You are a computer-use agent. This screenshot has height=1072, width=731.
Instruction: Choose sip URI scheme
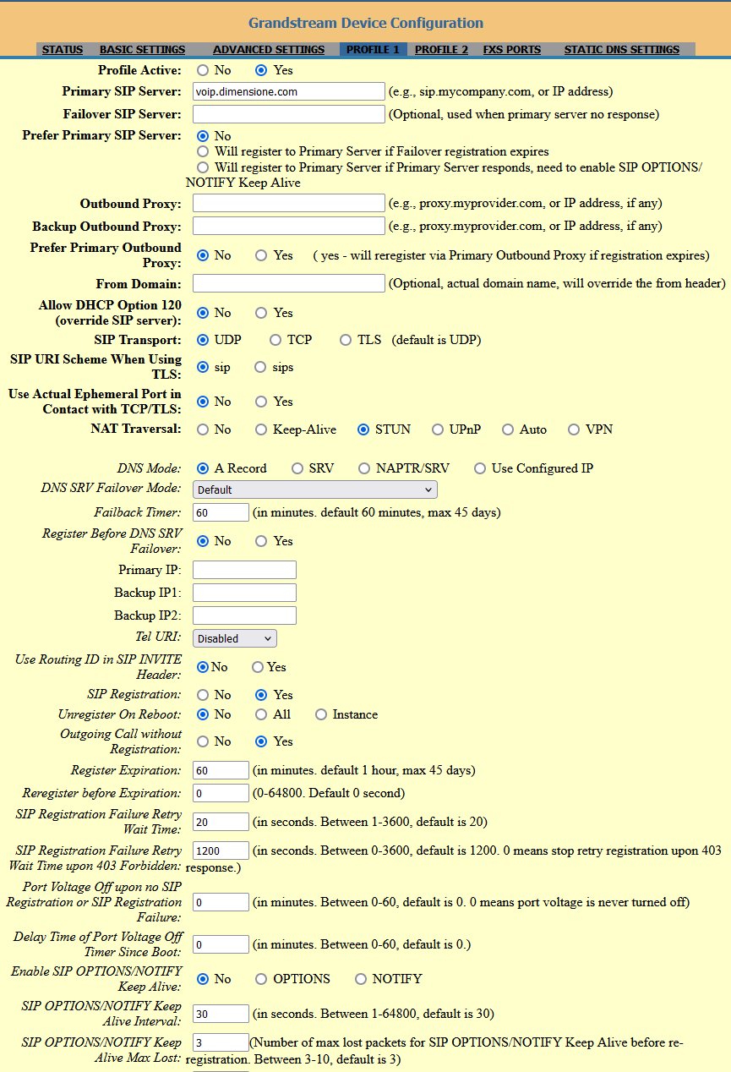(203, 368)
